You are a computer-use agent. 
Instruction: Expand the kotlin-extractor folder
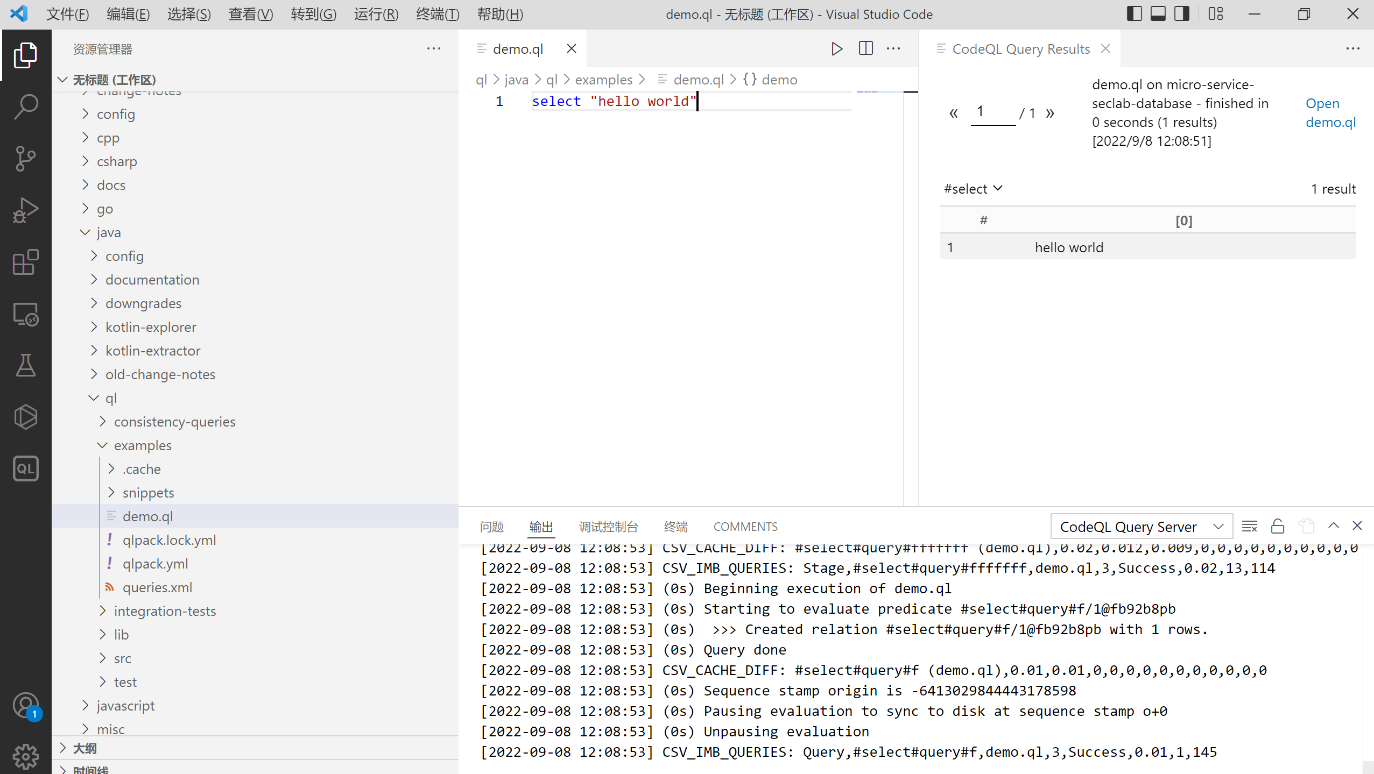(94, 351)
